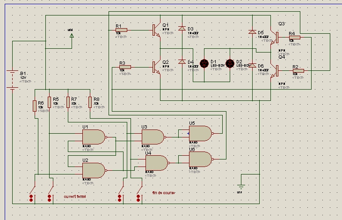Click the '12V' value under B1
The width and height of the screenshot is (342, 220).
coord(23,78)
